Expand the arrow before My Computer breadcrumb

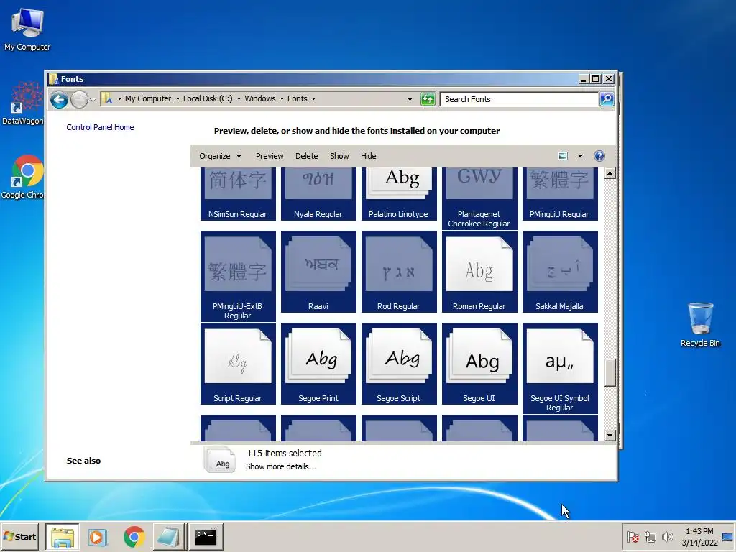[119, 99]
